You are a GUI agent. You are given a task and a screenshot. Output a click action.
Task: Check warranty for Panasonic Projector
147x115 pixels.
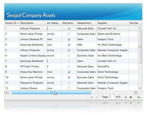click(x=69, y=83)
